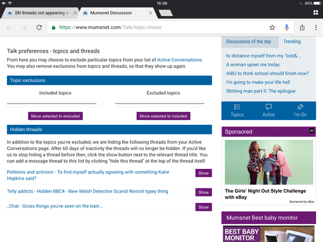The width and height of the screenshot is (323, 242).
Task: Reload the page with the refresh icon
Action: tap(39, 27)
